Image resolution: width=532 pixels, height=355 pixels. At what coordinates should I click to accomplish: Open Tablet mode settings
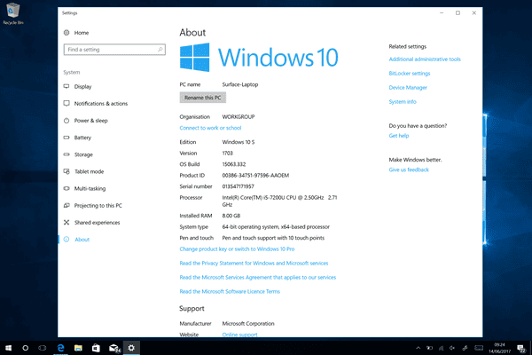click(89, 171)
